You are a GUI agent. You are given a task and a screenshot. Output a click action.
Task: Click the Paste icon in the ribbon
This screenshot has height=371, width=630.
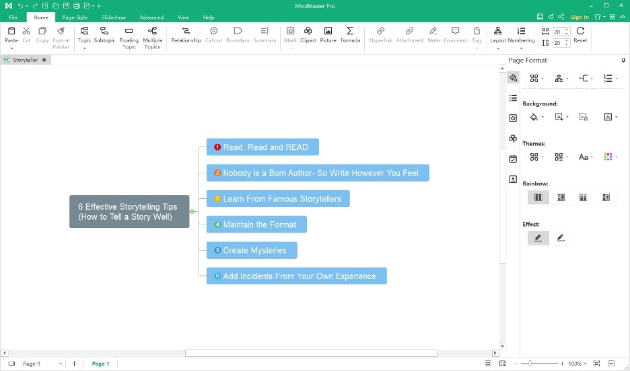point(11,31)
